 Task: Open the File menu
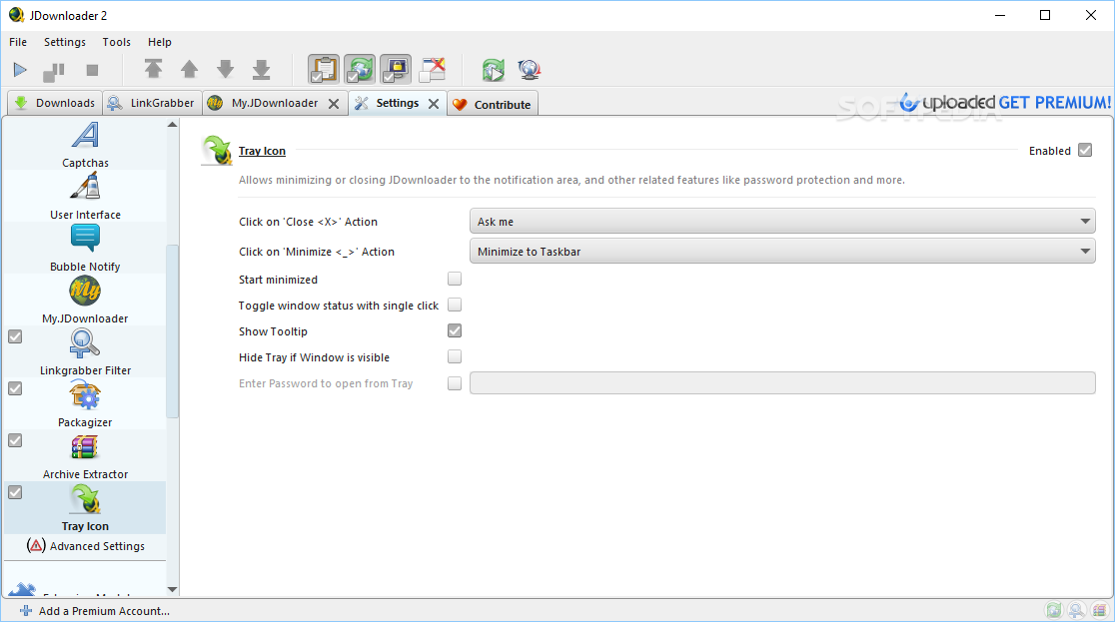[x=18, y=42]
